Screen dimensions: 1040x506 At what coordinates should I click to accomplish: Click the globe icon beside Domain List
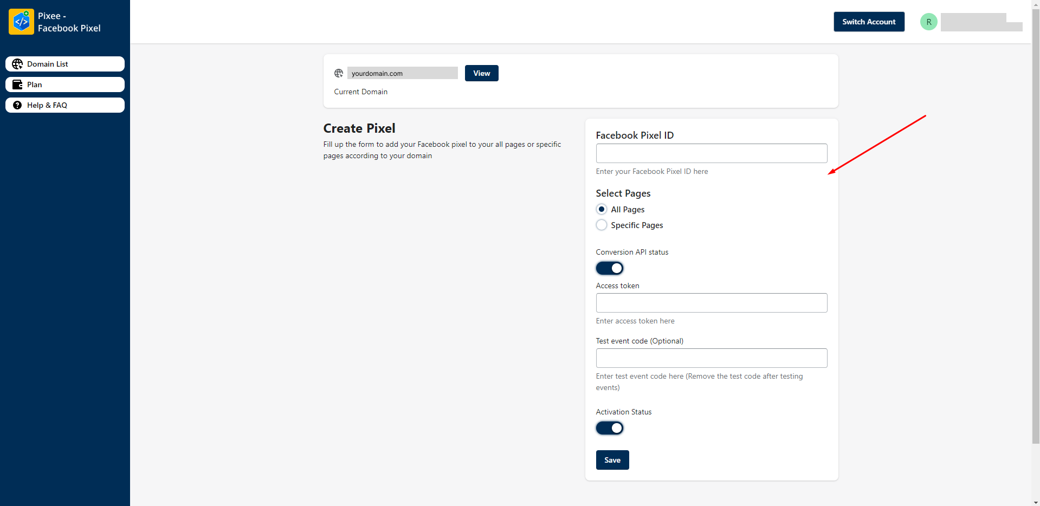click(x=17, y=64)
